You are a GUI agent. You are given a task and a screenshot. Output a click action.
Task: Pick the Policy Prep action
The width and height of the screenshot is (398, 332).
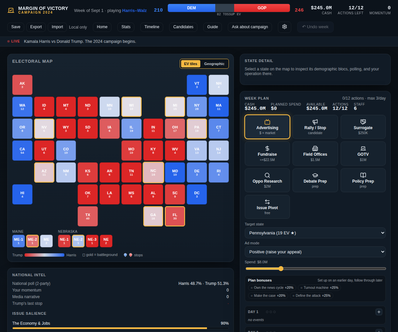tap(363, 180)
